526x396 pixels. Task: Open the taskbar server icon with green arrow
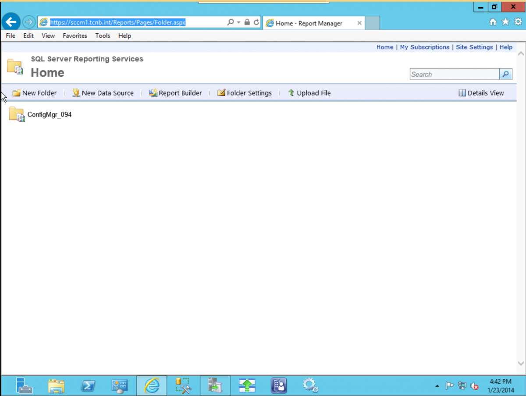point(215,386)
